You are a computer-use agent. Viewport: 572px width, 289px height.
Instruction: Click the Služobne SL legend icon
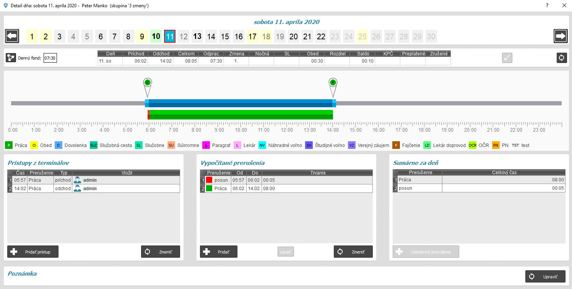[x=139, y=145]
